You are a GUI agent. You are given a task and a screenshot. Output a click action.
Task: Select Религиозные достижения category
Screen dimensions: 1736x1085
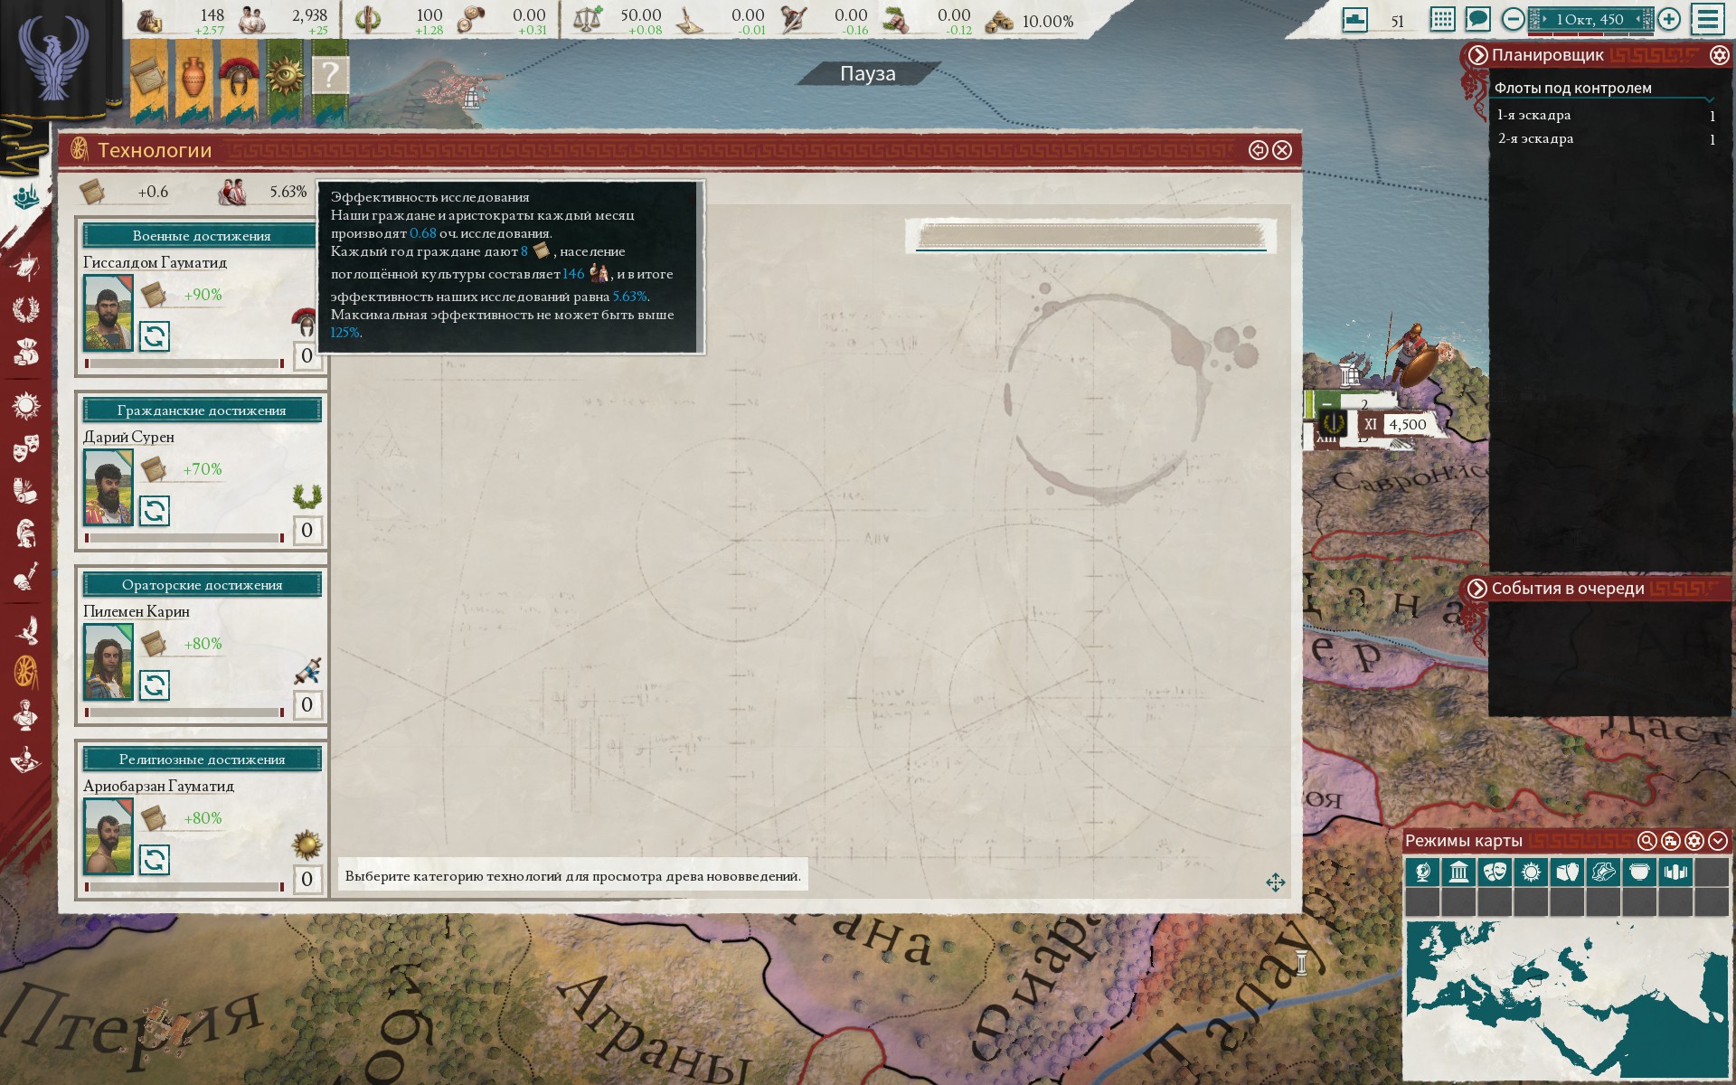(x=202, y=759)
